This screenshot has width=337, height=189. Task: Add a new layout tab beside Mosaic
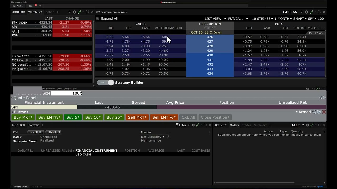41,187
